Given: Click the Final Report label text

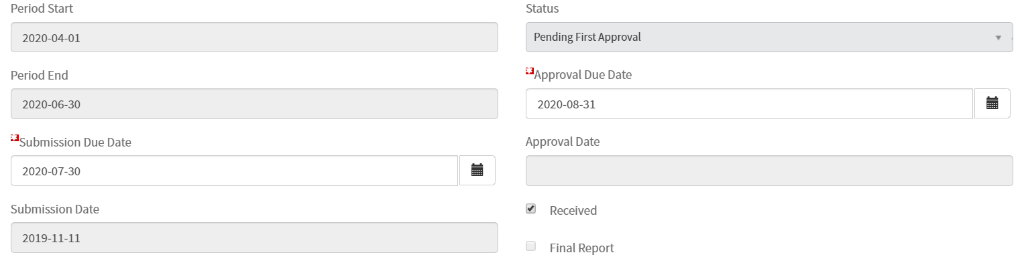Looking at the screenshot, I should tap(581, 248).
